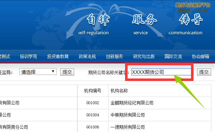Navigate to 国际交流 section
This screenshot has height=132, width=215.
173,56
